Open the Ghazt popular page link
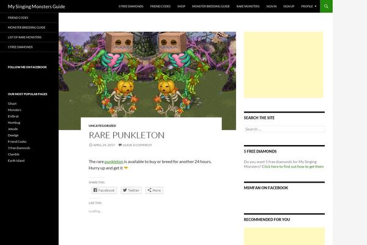The image size is (367, 245). (x=12, y=104)
